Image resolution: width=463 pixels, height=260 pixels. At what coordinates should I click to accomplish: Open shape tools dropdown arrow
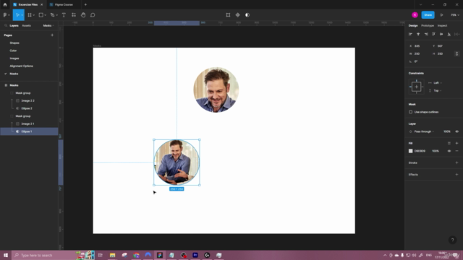coord(46,15)
